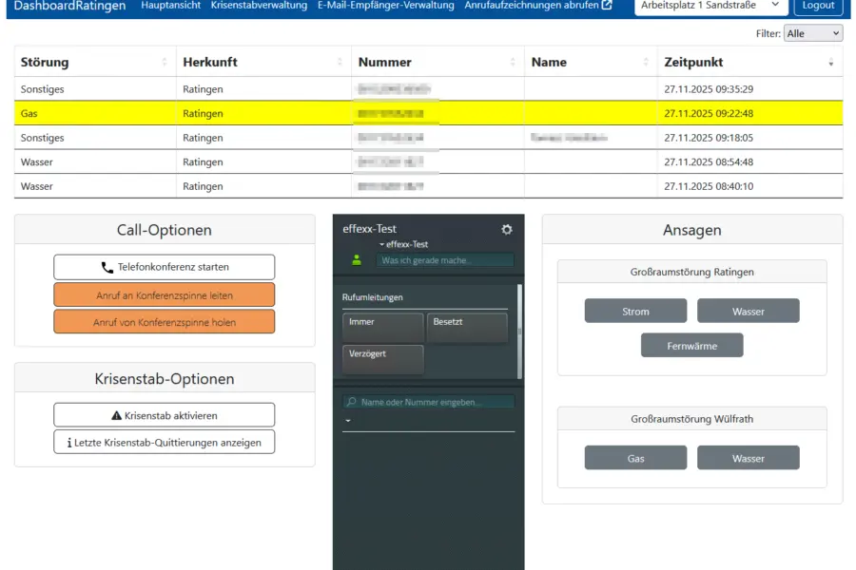Open the Hauptansicht menu item
This screenshot has height=570, width=856.
point(171,5)
